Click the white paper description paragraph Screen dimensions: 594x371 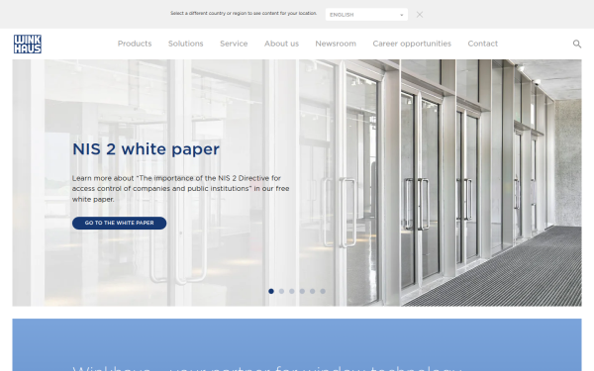(181, 189)
